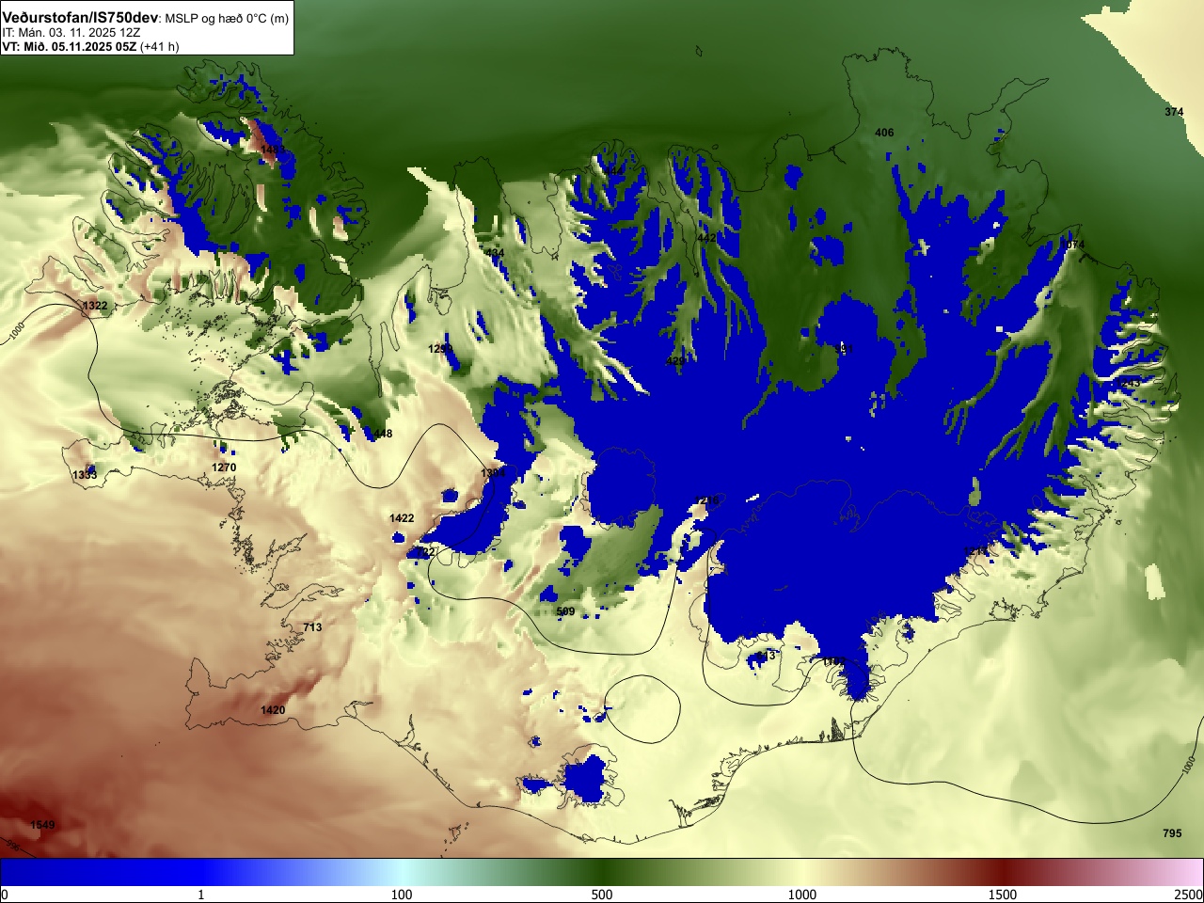Click the 429 height value
1204x903 pixels.
(x=675, y=361)
